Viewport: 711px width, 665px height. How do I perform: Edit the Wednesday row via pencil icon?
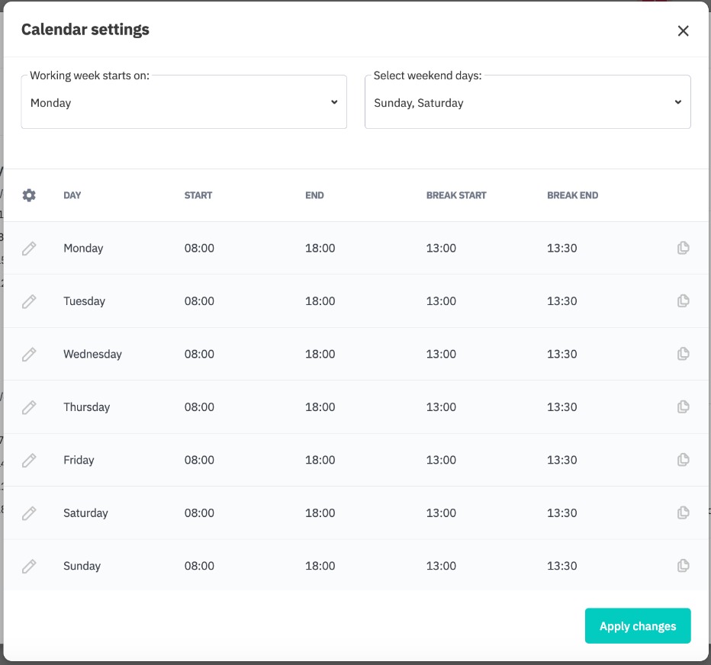point(29,355)
